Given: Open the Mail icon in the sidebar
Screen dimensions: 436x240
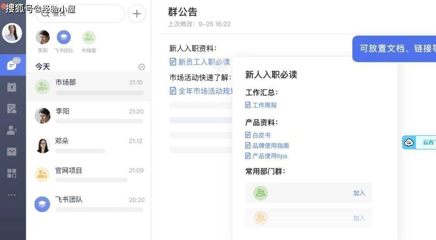Looking at the screenshot, I should 12,152.
